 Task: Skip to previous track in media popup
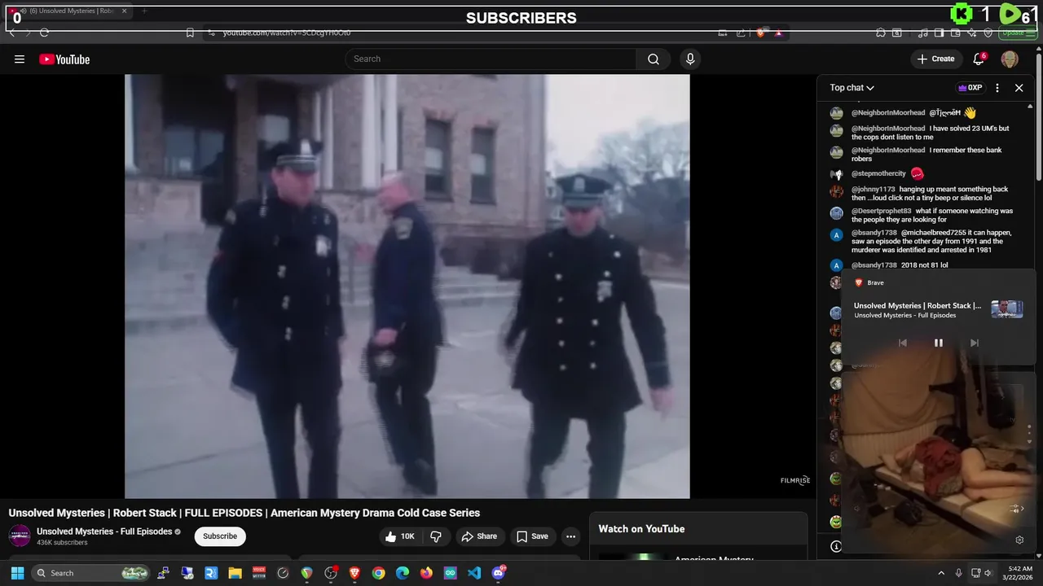point(903,343)
